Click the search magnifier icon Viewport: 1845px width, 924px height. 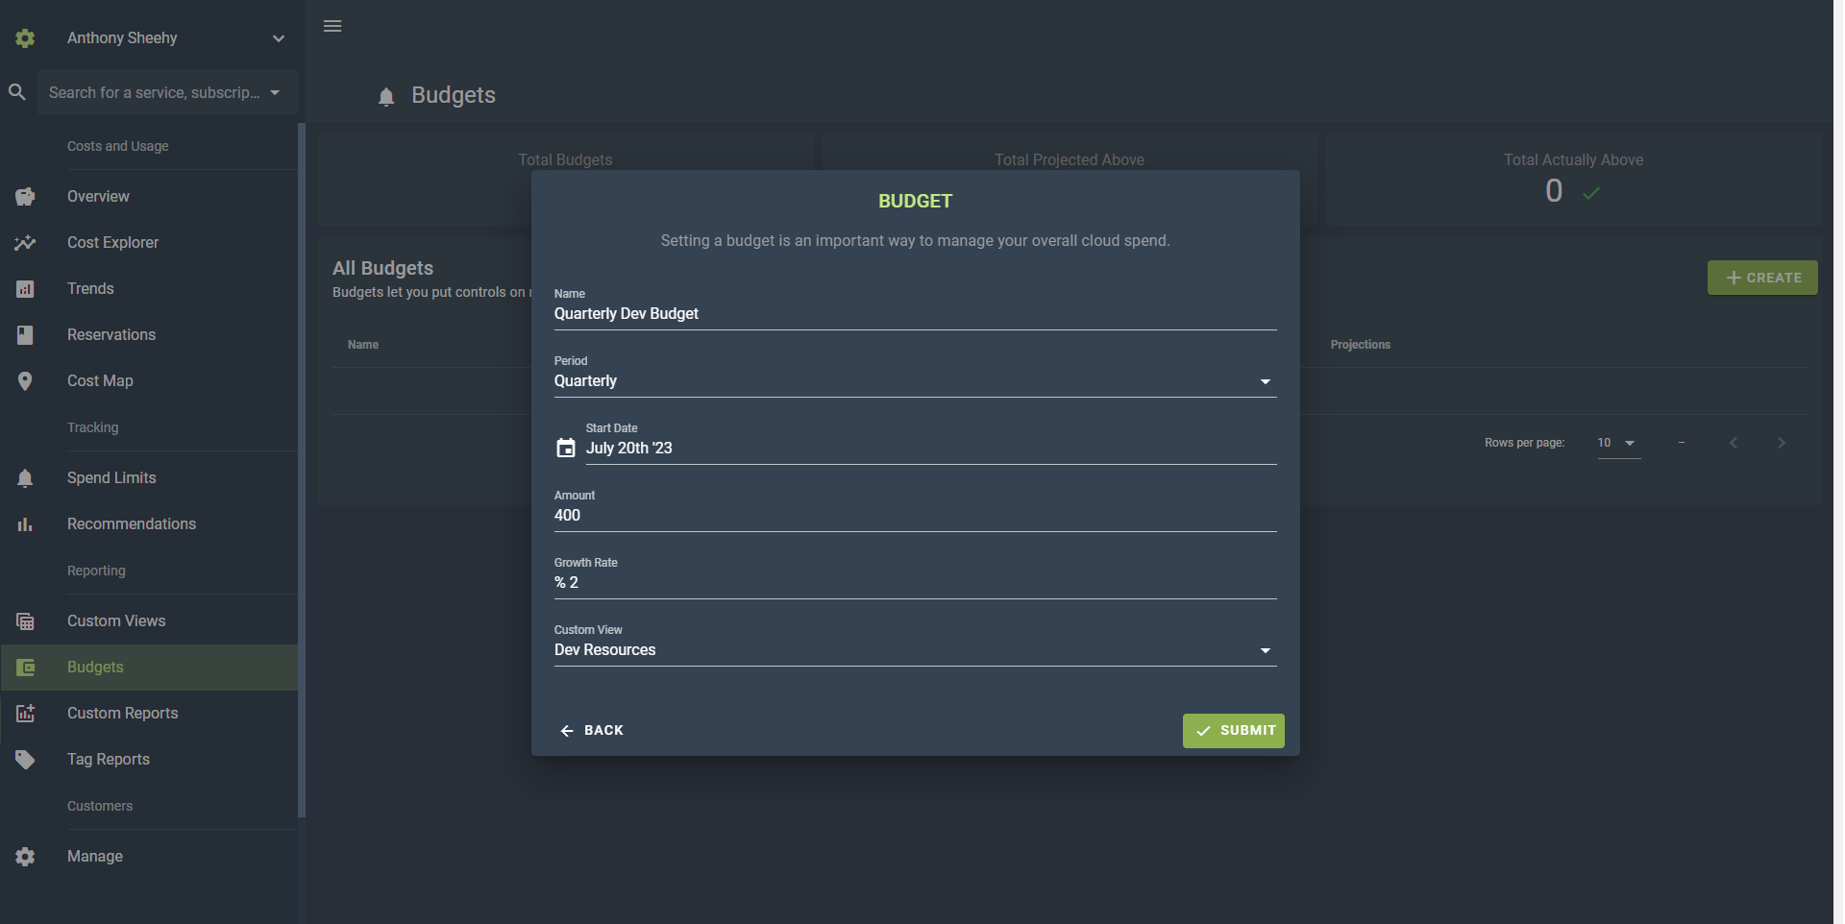[x=17, y=92]
